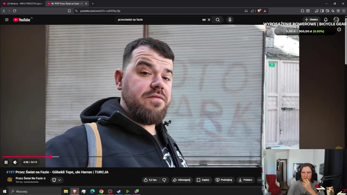The width and height of the screenshot is (347, 195).
Task: Bookmark this page icon in address bar
Action: point(69,11)
